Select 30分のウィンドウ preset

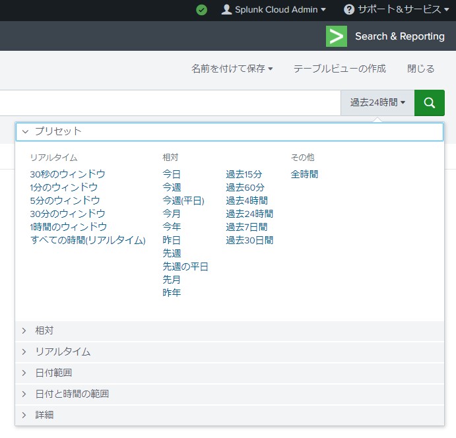(67, 214)
